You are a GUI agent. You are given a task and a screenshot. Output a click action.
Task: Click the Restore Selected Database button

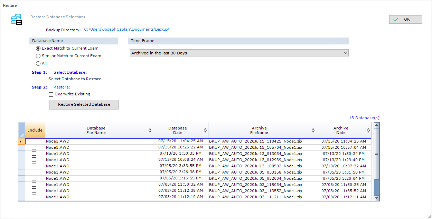click(84, 105)
